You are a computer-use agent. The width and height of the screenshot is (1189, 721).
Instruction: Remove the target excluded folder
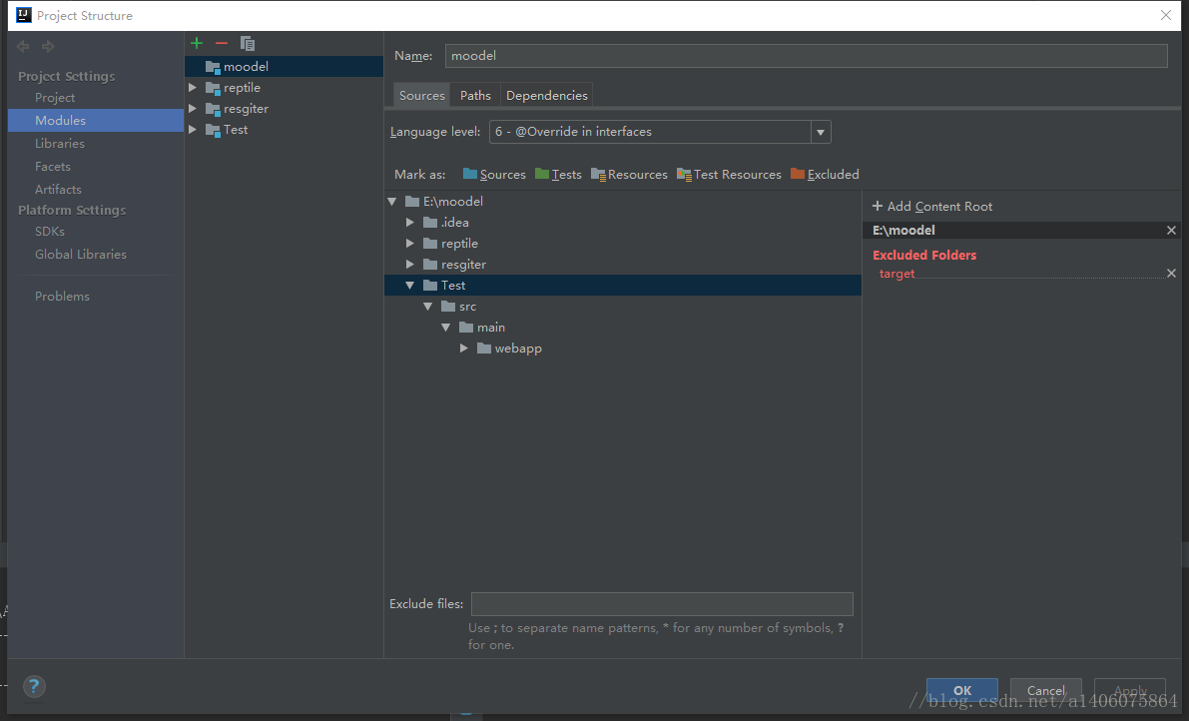click(1171, 274)
